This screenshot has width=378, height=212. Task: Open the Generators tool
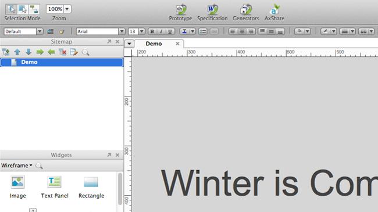tap(245, 10)
